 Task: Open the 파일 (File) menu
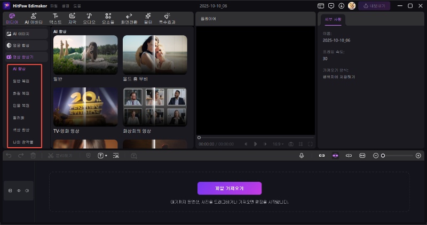(x=53, y=6)
